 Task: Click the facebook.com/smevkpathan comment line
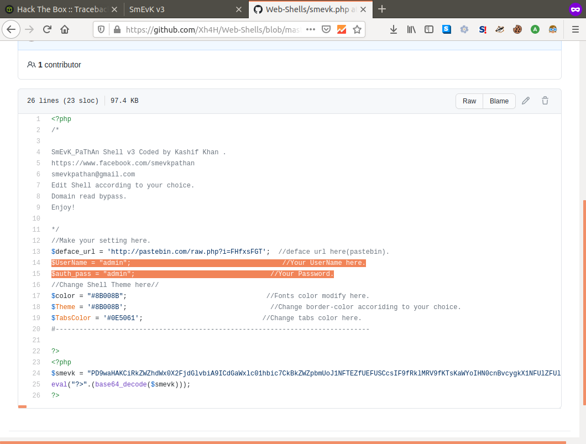(x=123, y=163)
